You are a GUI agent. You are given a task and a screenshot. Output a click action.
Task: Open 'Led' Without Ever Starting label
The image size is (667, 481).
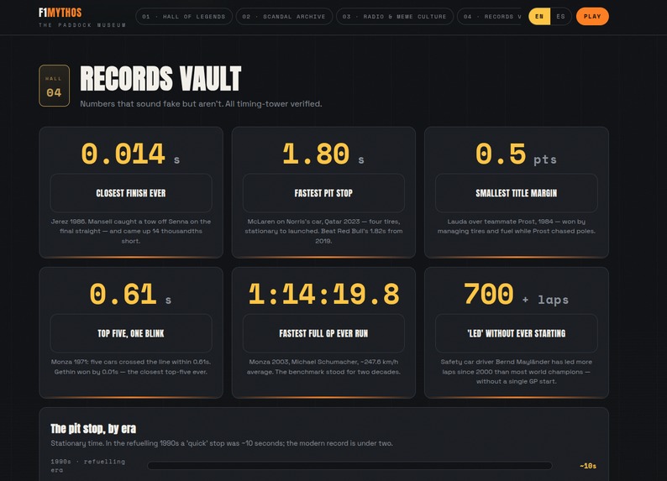(x=517, y=333)
